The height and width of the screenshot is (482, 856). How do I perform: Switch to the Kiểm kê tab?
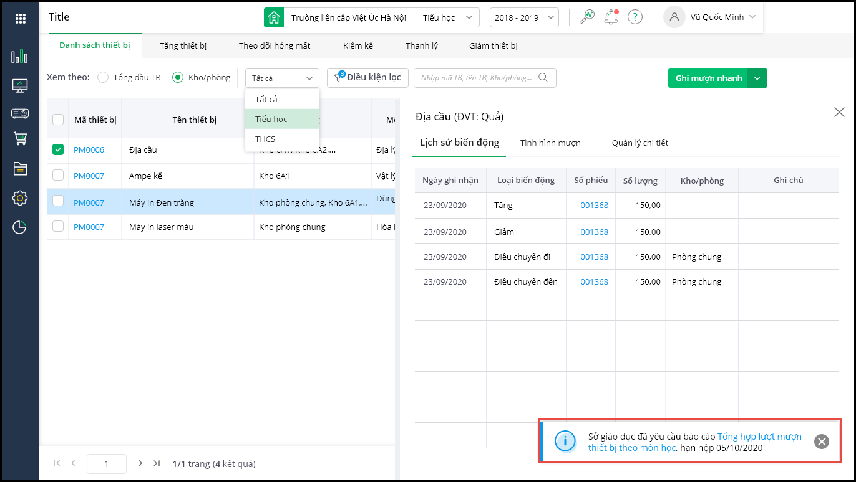[357, 45]
